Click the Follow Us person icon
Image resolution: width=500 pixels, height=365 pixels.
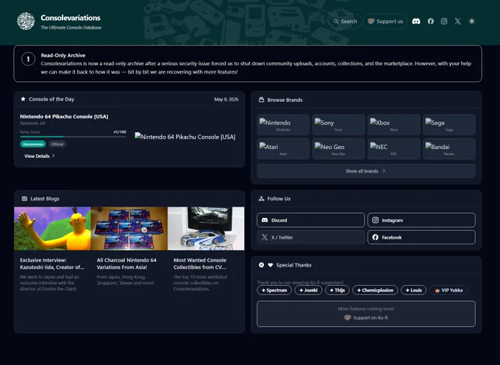(x=261, y=198)
